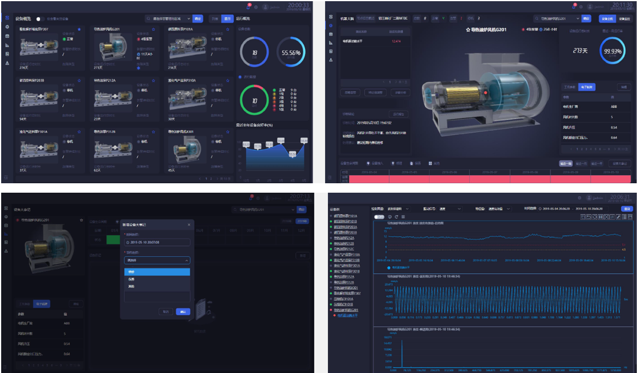The width and height of the screenshot is (637, 373).
Task: Switch to the 图示 view tab in the top-left dashboard
Action: pyautogui.click(x=227, y=19)
